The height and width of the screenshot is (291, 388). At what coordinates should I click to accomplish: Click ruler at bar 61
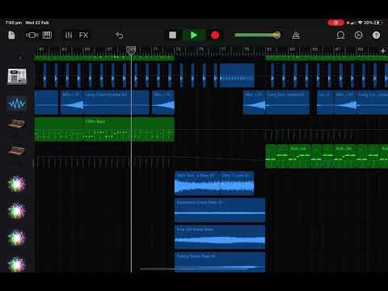coord(41,49)
